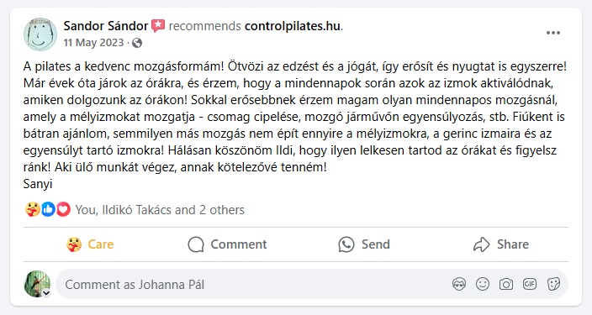The height and width of the screenshot is (315, 592).
Task: Open the controlpilates.hu page link
Action: point(293,26)
